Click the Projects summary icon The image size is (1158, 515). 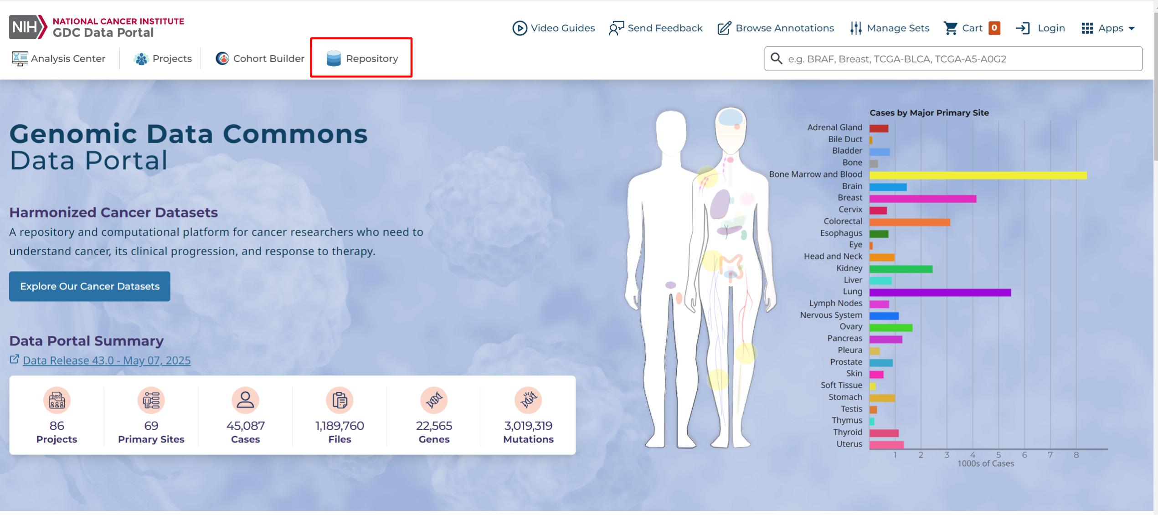coord(57,400)
